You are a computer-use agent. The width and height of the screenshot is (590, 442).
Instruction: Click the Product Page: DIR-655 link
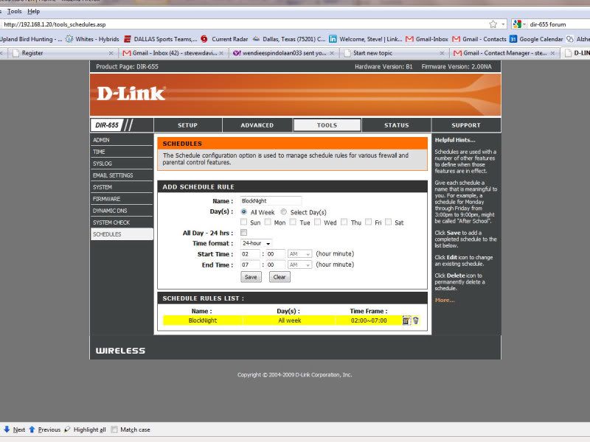127,66
